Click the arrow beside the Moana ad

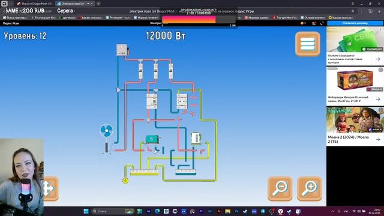[x=378, y=139]
